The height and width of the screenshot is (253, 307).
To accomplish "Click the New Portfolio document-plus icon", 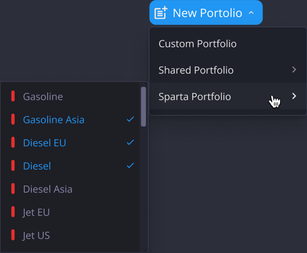I will 161,13.
